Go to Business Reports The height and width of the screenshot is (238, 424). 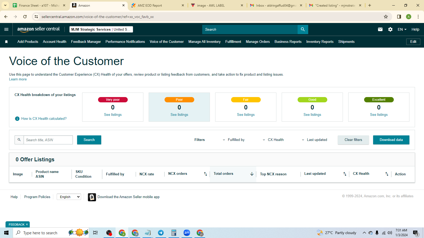[x=288, y=42]
